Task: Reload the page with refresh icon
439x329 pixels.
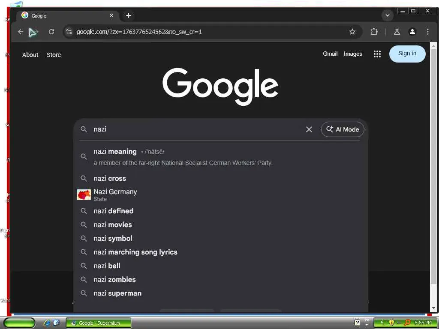Action: [51, 32]
